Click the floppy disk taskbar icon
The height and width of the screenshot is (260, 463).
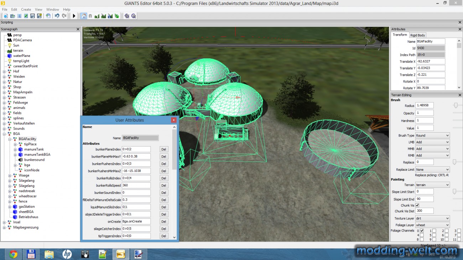[x=31, y=254]
